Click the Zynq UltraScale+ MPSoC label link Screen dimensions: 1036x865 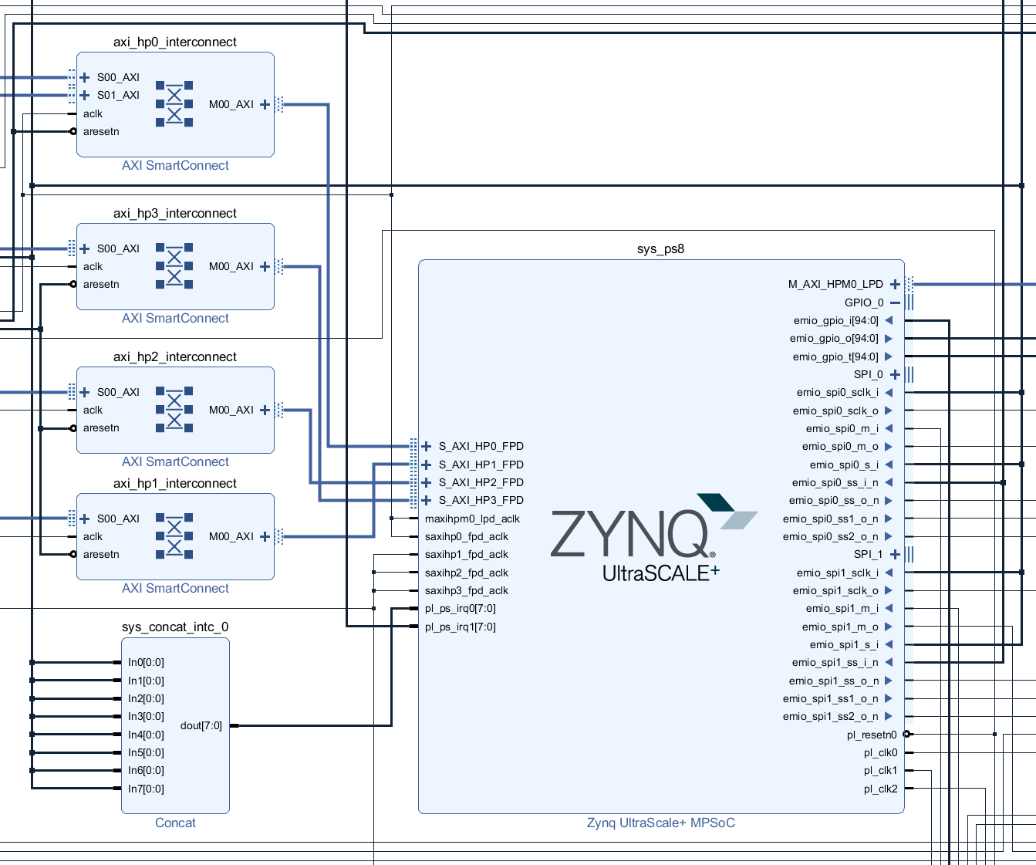(x=660, y=823)
